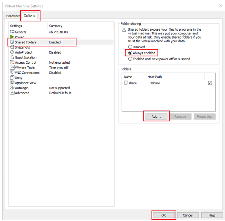225x221 pixels.
Task: Click the 'Time sync off' summary value
Action: tap(59, 67)
